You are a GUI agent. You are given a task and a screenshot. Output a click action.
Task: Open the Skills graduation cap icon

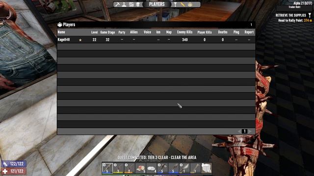click(138, 4)
